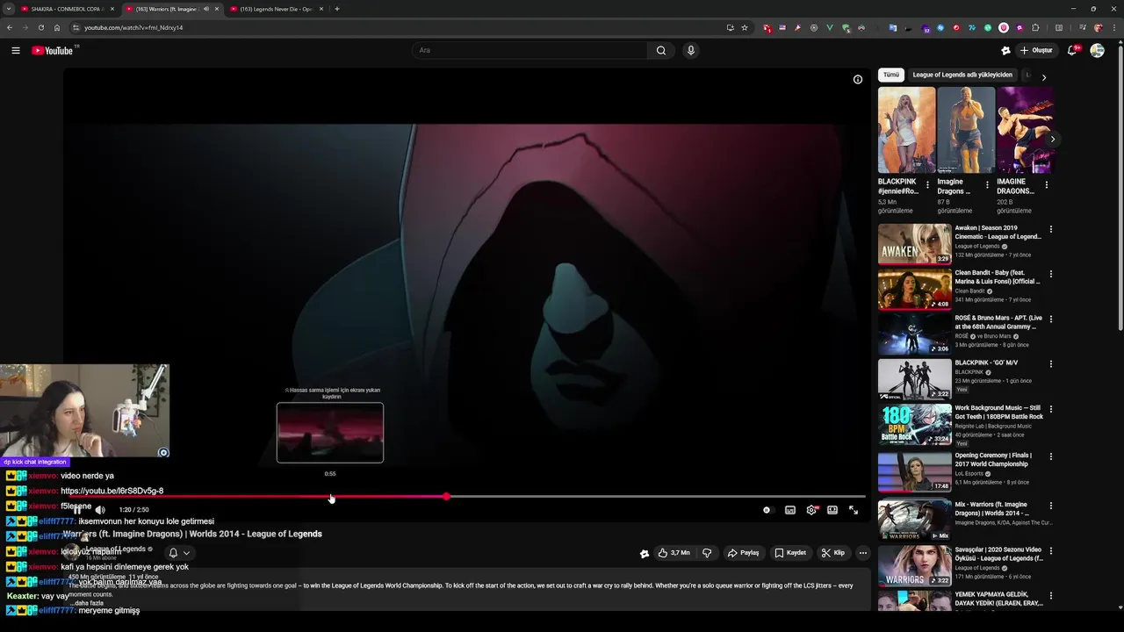Click the link https://youtu.be/l6rS8Dv5g-8 in chat
Screen dimensions: 1124x632
pyautogui.click(x=112, y=491)
